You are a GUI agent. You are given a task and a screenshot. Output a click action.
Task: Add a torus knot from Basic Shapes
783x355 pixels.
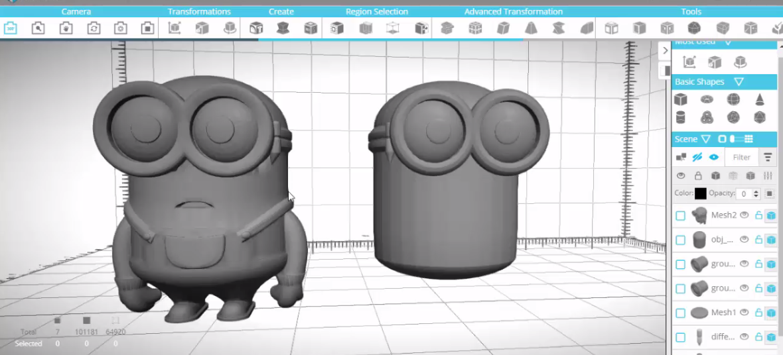tap(707, 118)
